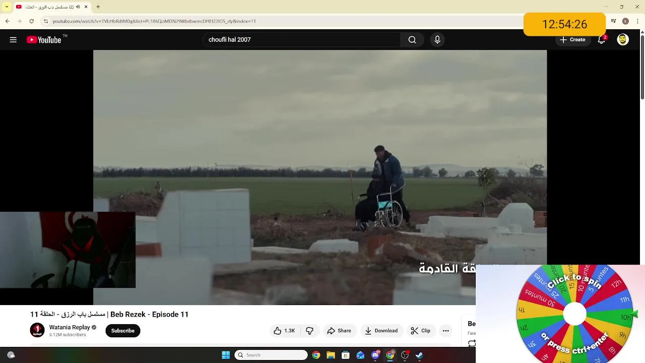This screenshot has height=363, width=645.
Task: Create a clip with Clip button
Action: [x=421, y=331]
